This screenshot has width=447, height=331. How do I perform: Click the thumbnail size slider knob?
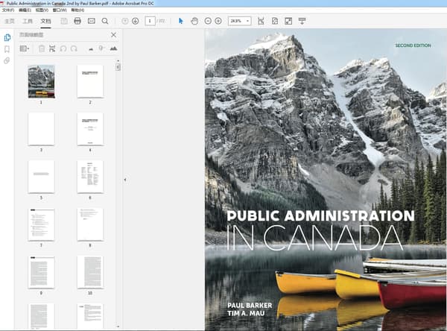(101, 48)
